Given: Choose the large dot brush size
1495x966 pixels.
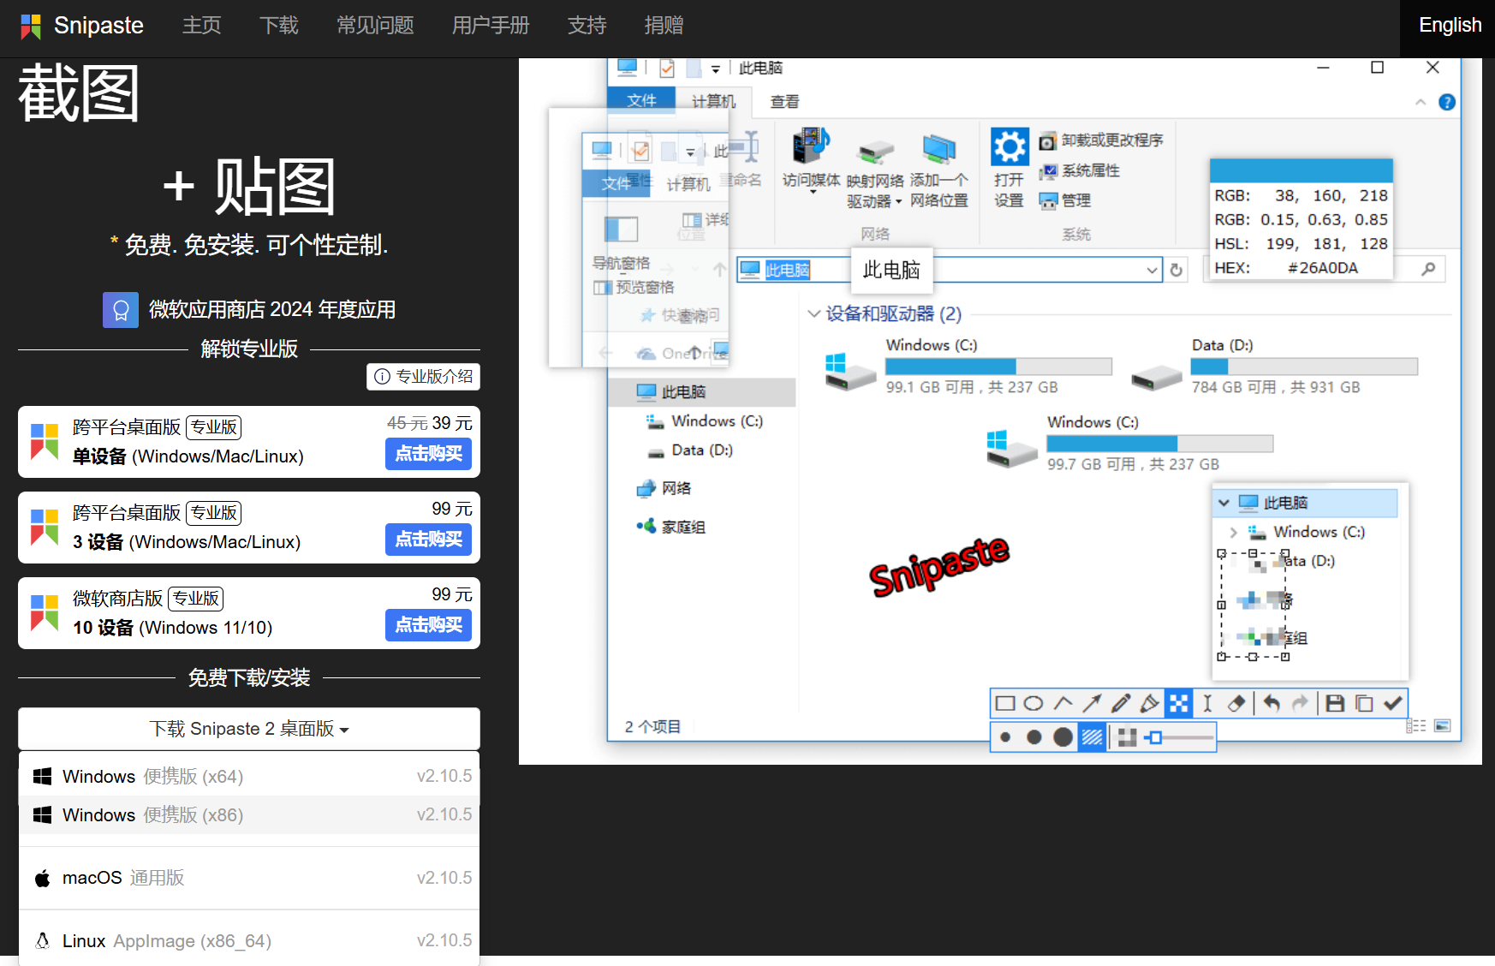Looking at the screenshot, I should pyautogui.click(x=1063, y=737).
